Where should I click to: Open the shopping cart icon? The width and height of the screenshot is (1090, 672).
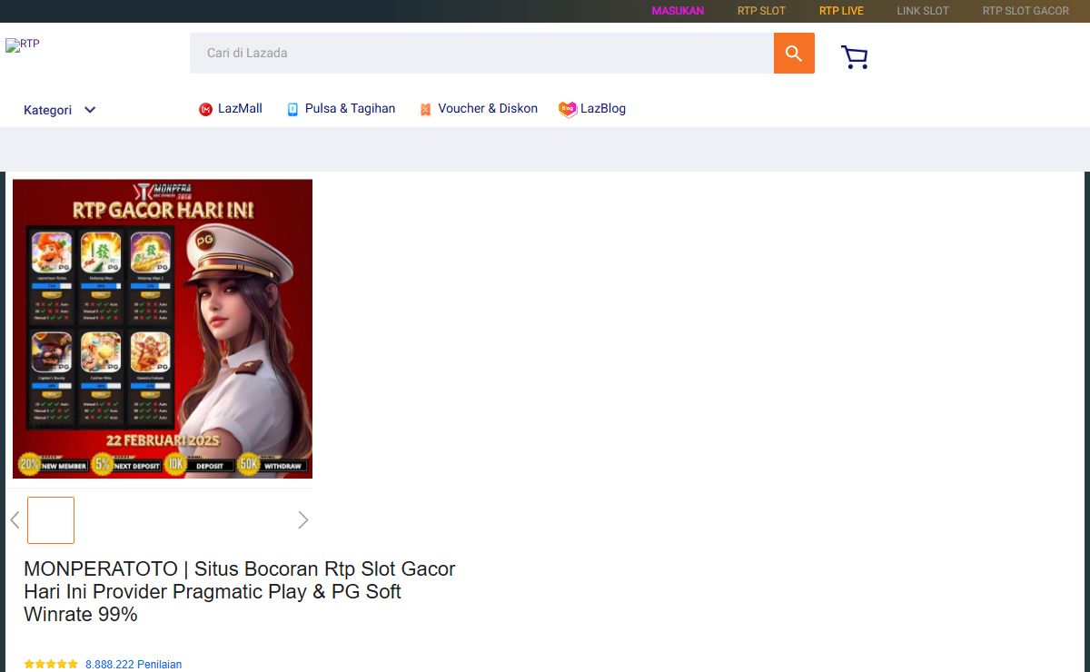[855, 57]
